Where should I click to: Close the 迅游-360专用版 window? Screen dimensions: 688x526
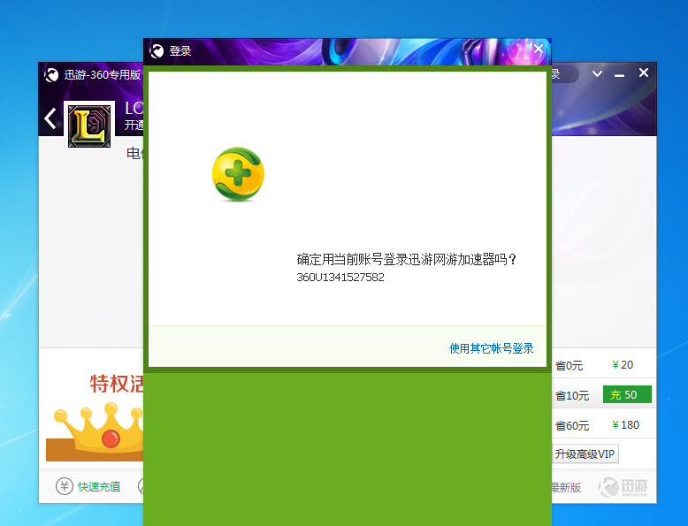click(643, 72)
